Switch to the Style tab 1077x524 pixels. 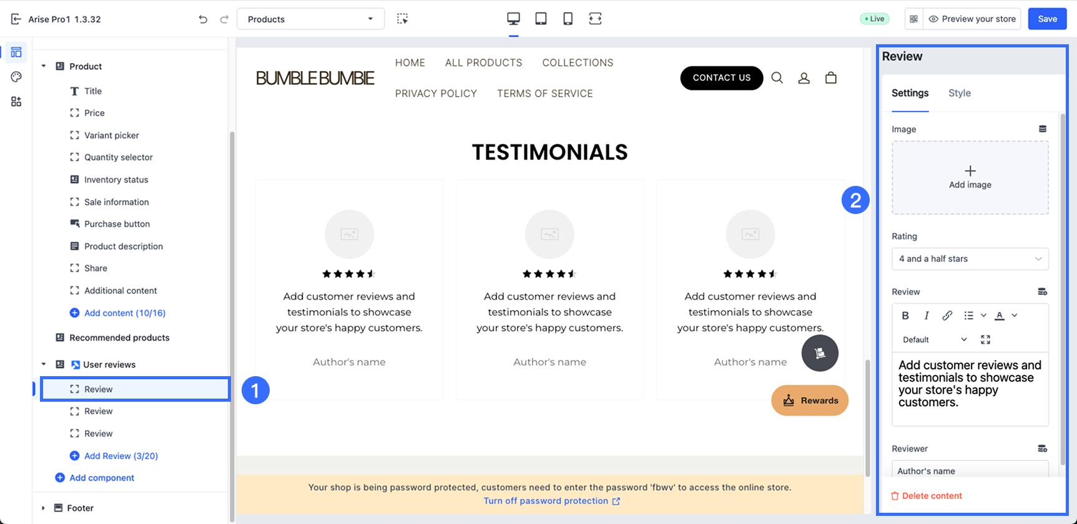tap(959, 93)
